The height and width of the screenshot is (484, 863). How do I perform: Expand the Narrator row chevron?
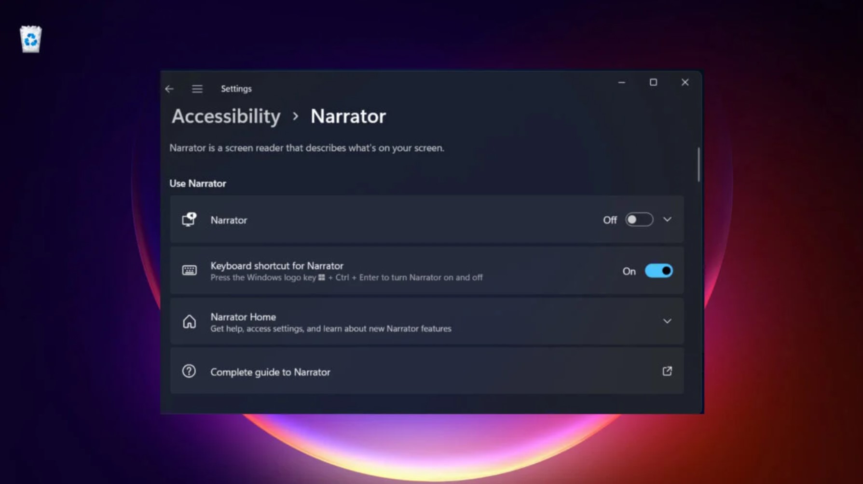click(x=667, y=220)
